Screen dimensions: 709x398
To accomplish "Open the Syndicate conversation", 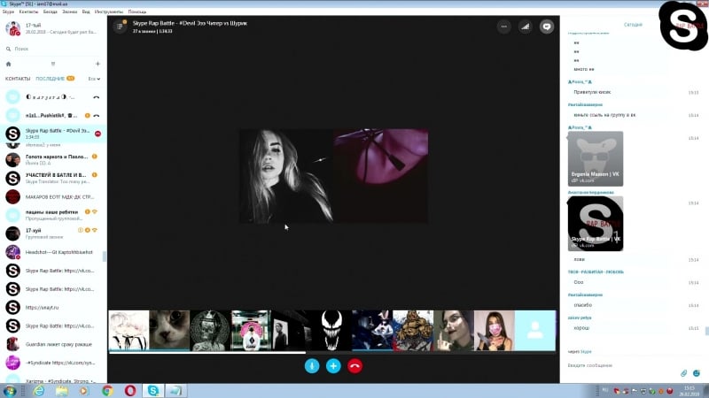I will (x=53, y=363).
